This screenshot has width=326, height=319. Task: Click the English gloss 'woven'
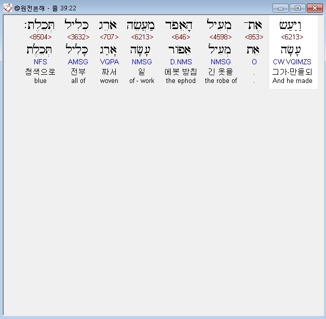109,80
